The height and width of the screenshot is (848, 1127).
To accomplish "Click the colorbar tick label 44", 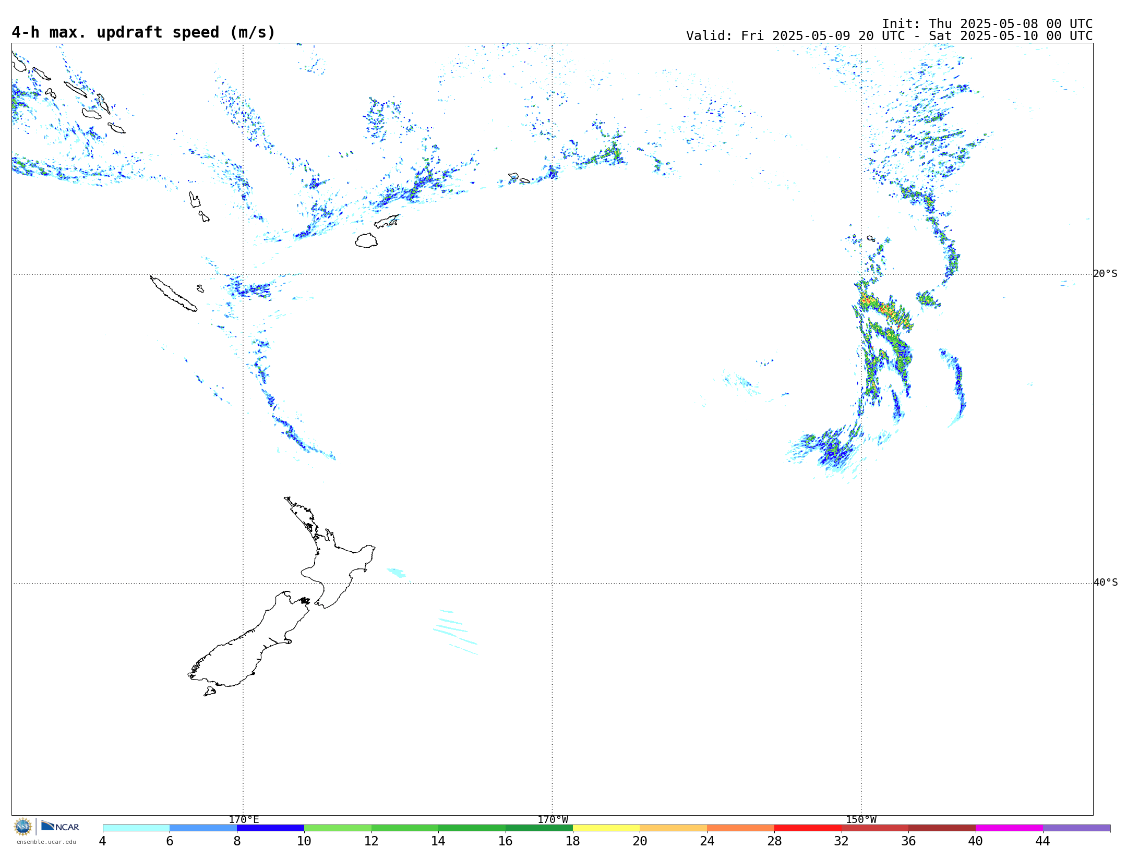I will [x=1043, y=841].
